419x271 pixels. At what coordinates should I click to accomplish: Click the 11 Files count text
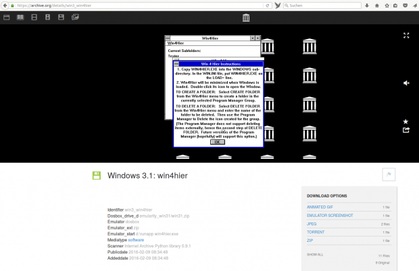[x=384, y=255]
